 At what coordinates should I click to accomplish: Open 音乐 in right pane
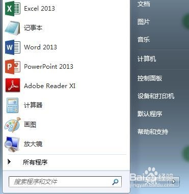point(144,40)
